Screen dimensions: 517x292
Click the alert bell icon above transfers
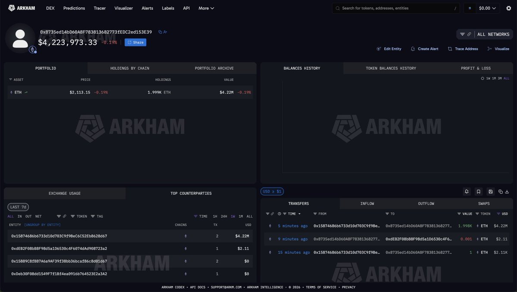(467, 191)
